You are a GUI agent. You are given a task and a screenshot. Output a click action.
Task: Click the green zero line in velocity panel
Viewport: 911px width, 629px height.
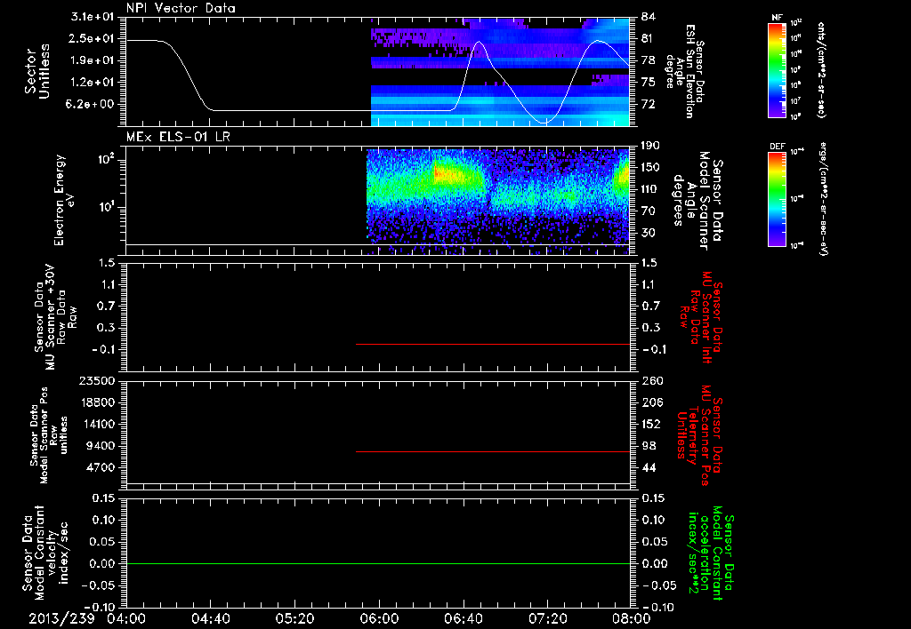(x=378, y=563)
